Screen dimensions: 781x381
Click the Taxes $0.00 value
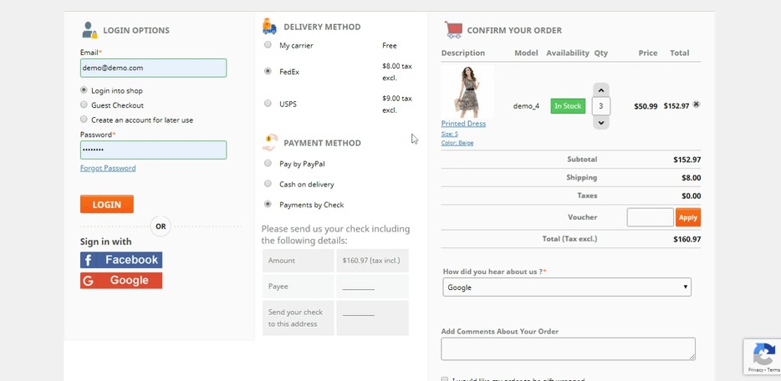(x=692, y=196)
